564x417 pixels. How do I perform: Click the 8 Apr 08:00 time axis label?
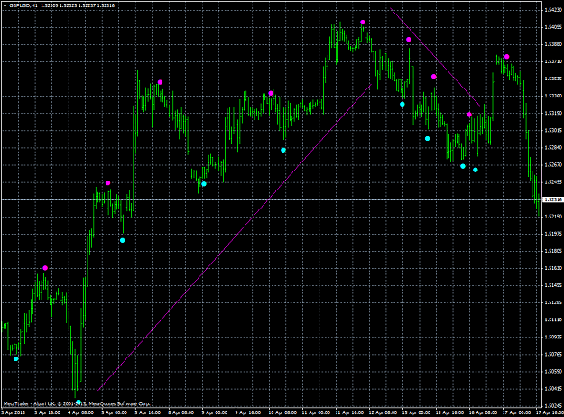tap(180, 412)
